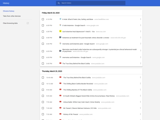Click Google favicon on memories and ketamine ptsd
160x120 pixels.
pyautogui.click(x=60, y=44)
